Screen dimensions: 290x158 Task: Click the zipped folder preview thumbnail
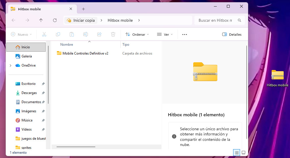point(205,72)
